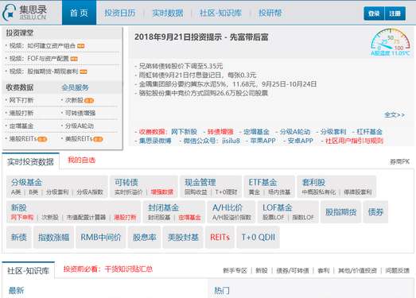Filter community by 债券/可转债
This screenshot has height=298, width=416.
click(x=293, y=271)
